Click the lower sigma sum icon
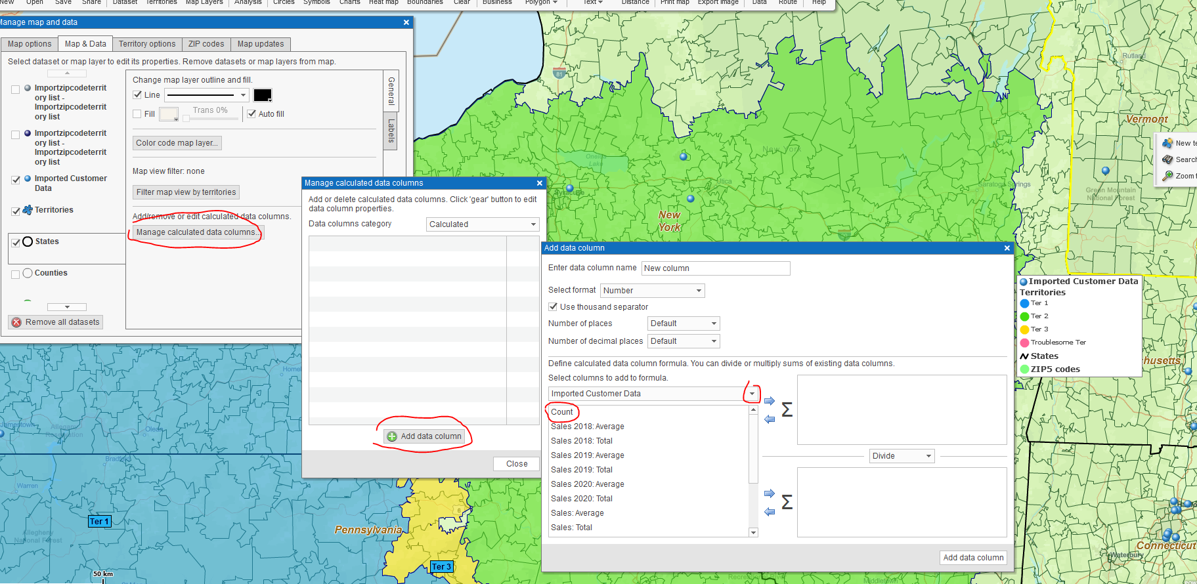This screenshot has height=584, width=1197. [787, 503]
